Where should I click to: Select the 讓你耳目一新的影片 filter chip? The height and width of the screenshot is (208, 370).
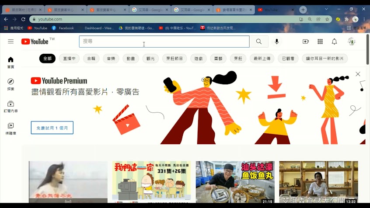click(325, 59)
